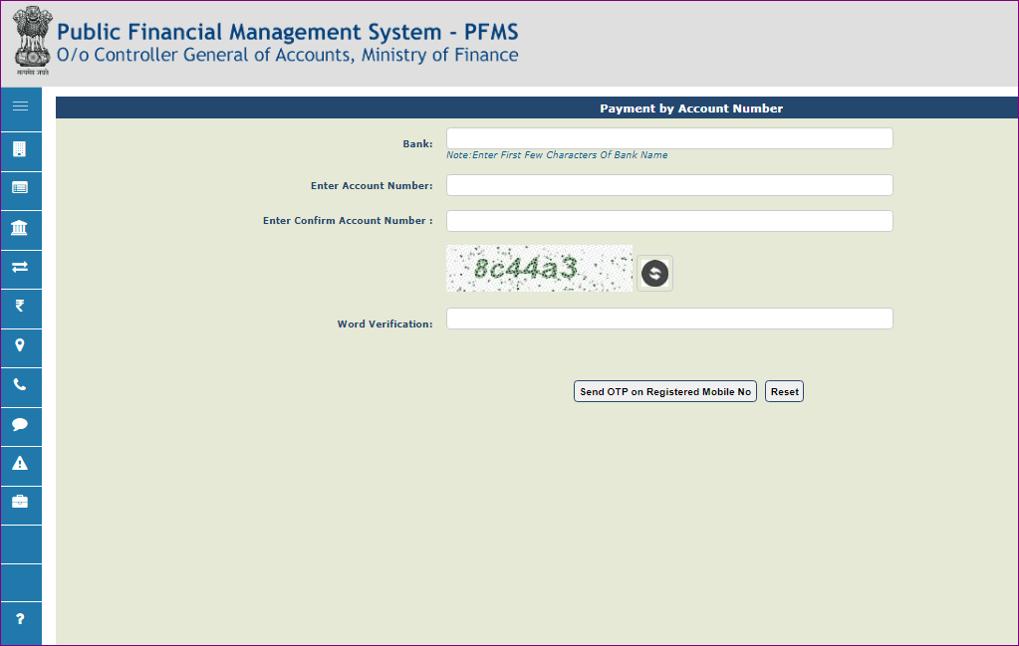Click the Send OTP on Registered Mobile No button
1019x646 pixels.
tap(664, 391)
